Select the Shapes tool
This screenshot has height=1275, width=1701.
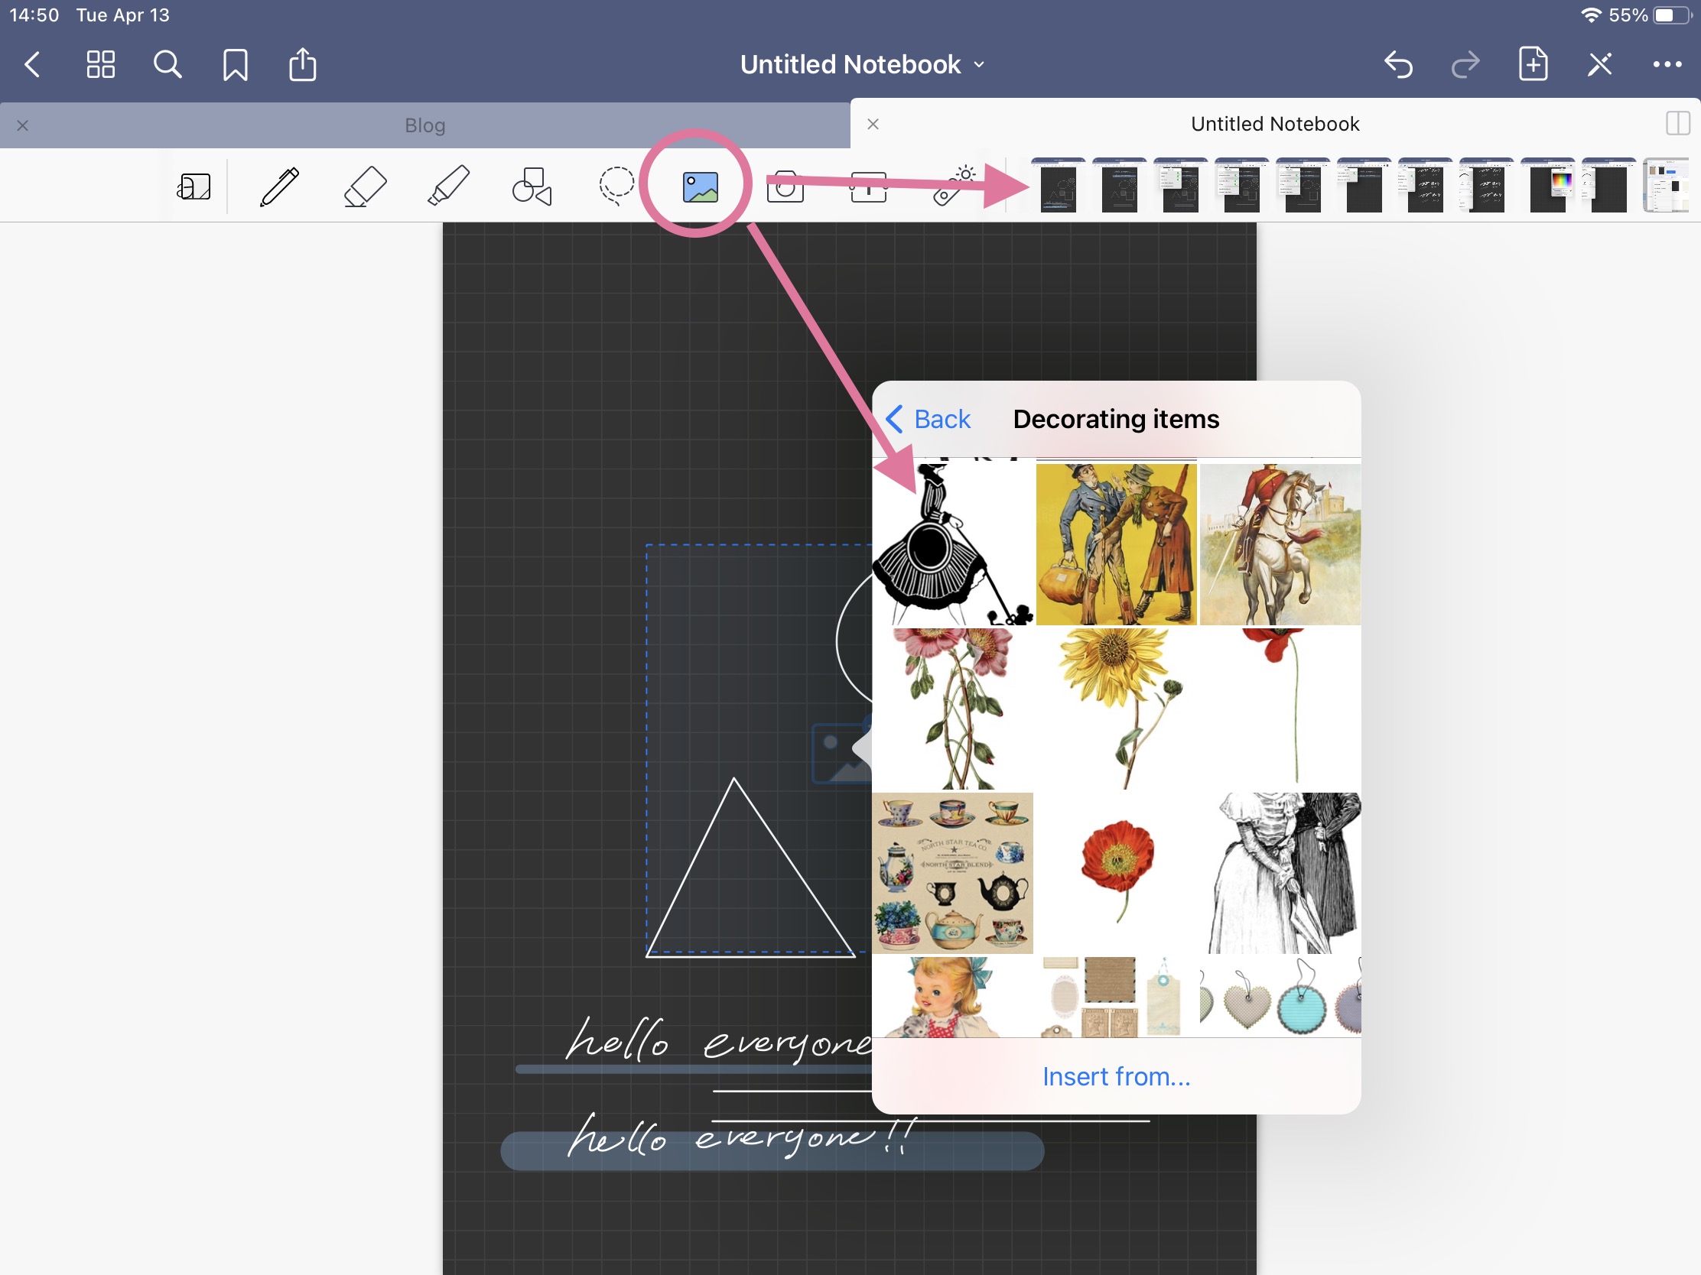click(532, 187)
